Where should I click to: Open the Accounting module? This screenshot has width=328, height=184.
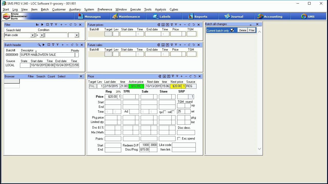(272, 16)
